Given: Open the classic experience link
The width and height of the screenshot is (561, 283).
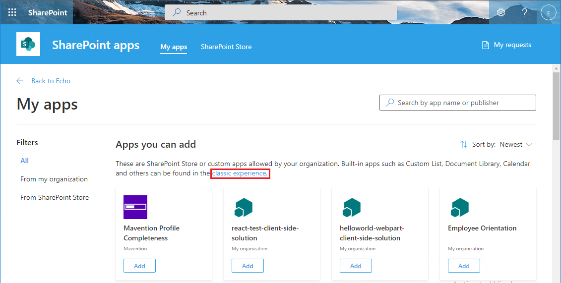Looking at the screenshot, I should (x=239, y=173).
